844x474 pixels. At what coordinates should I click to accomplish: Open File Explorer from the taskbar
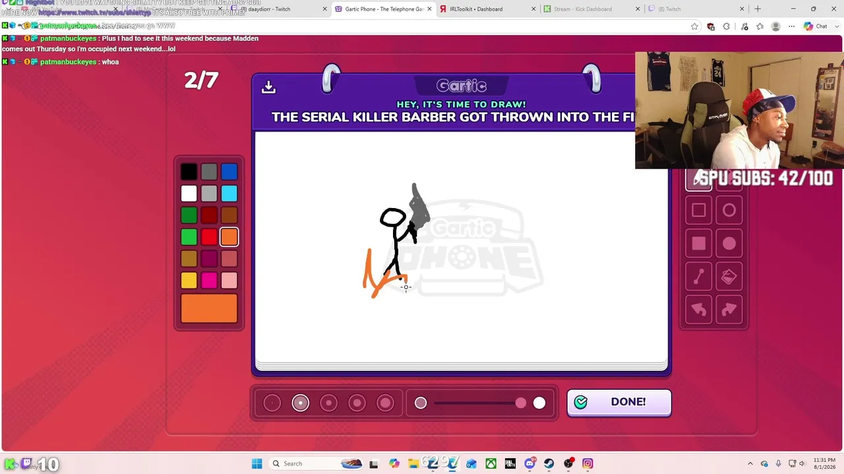(413, 463)
